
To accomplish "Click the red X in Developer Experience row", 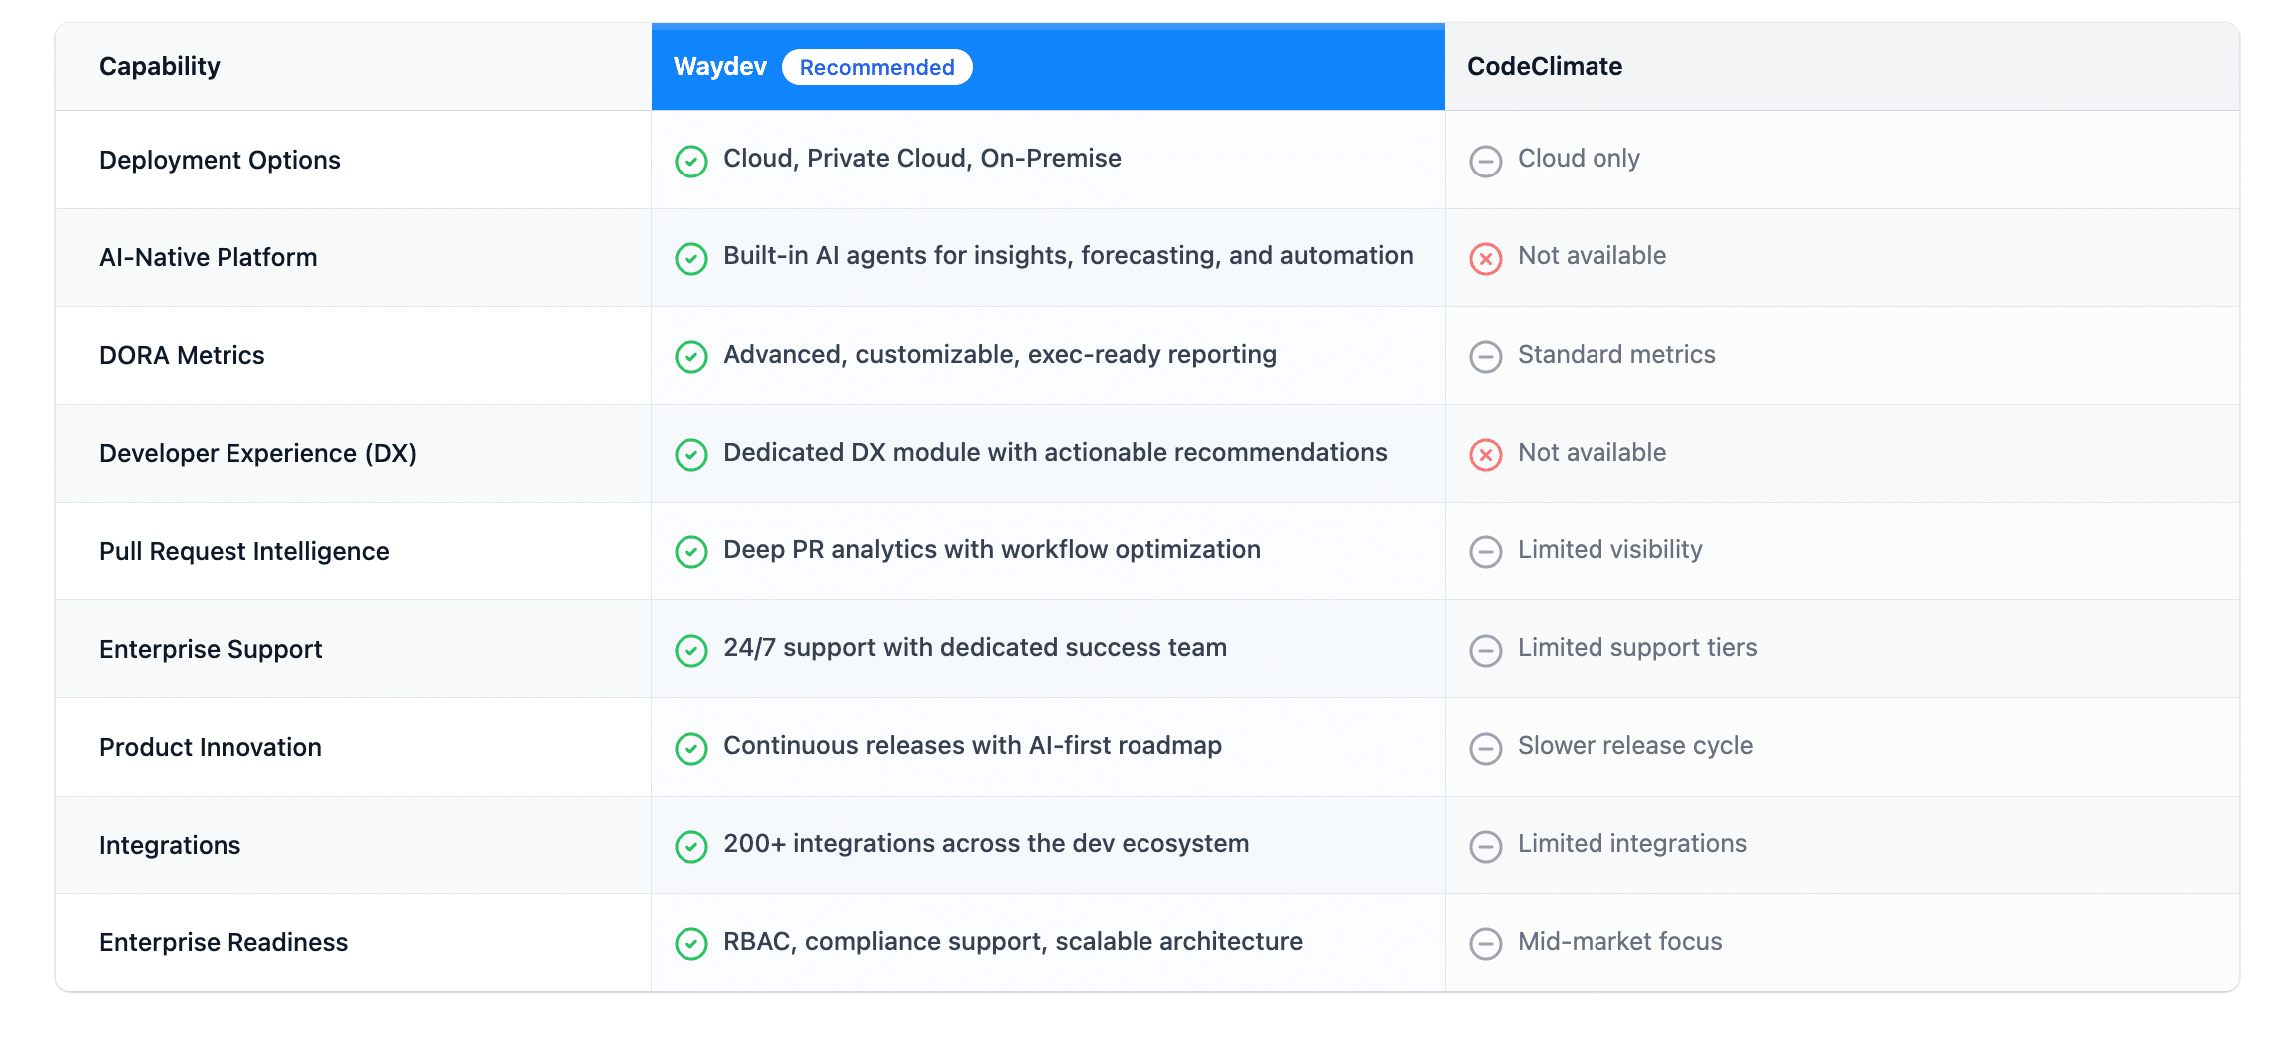I will pos(1485,454).
